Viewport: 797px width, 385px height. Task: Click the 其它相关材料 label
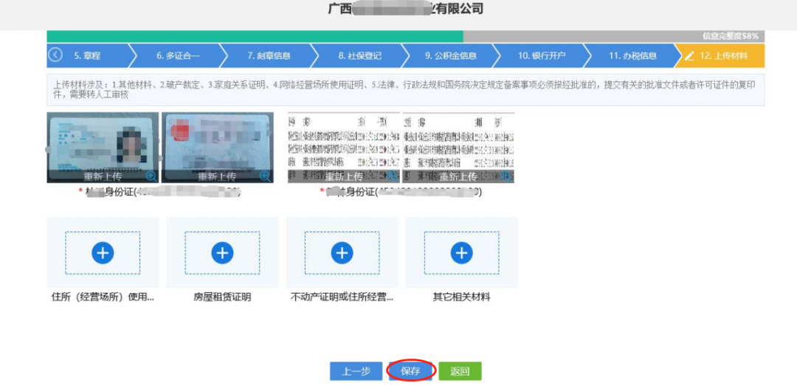(461, 298)
